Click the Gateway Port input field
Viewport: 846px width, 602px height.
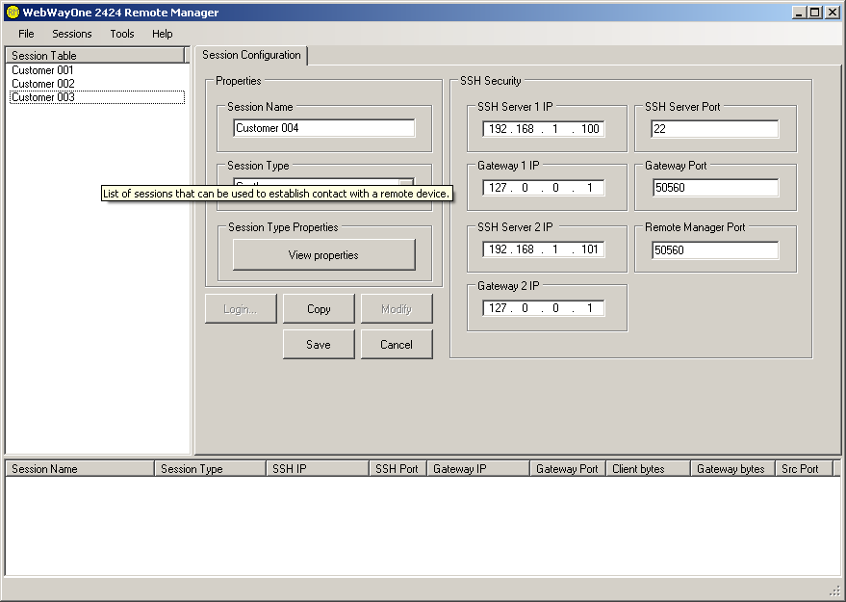pyautogui.click(x=715, y=188)
